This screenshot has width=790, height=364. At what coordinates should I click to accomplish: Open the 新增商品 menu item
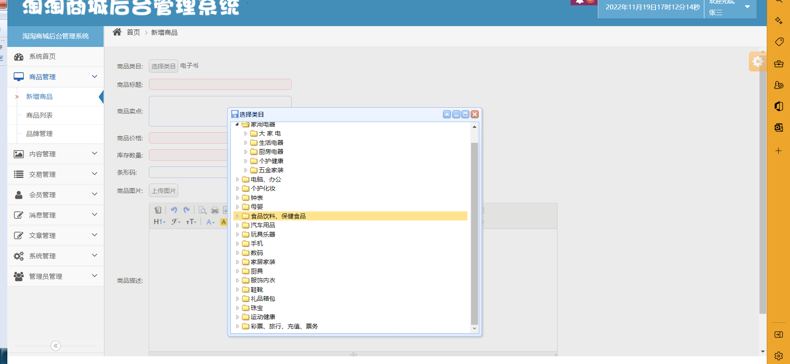[40, 97]
